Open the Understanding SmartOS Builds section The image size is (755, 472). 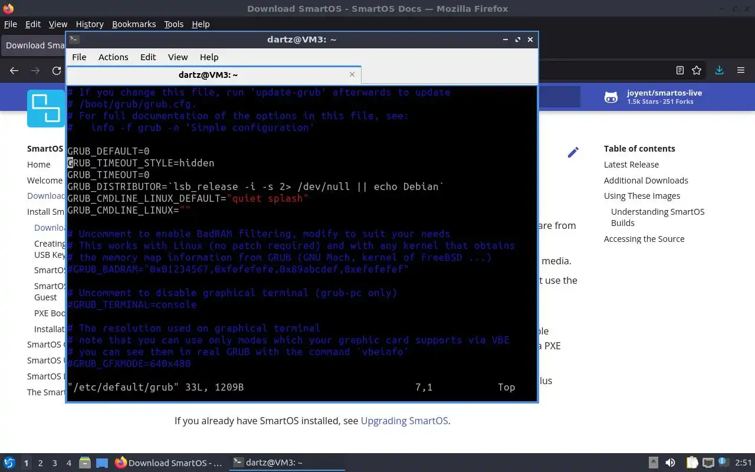pyautogui.click(x=658, y=217)
